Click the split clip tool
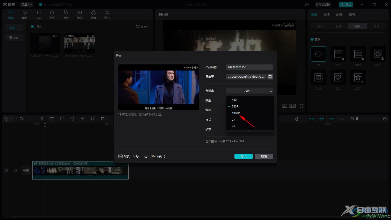391x220 pixels. pos(42,119)
